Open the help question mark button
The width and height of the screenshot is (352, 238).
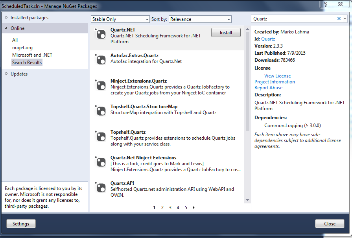pyautogui.click(x=326, y=4)
